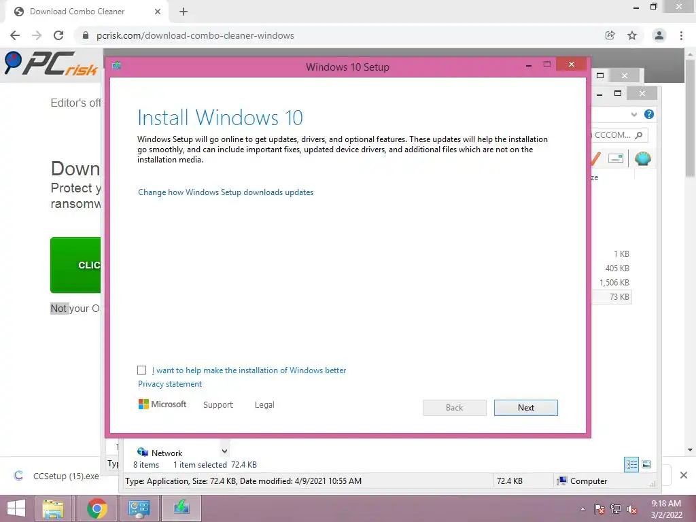696x522 pixels.
Task: Check the help improve Windows installation checkbox
Action: coord(141,370)
